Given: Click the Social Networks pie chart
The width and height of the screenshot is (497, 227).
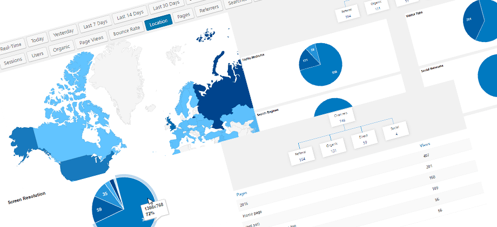Looking at the screenshot, I should point(488,76).
